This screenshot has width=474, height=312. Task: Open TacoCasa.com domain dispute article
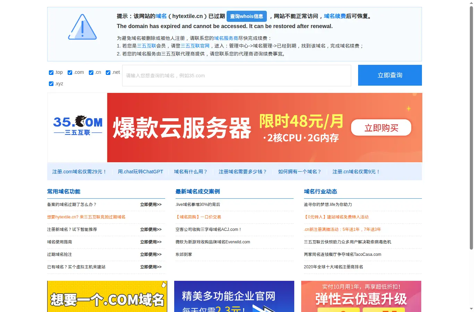pos(342,254)
